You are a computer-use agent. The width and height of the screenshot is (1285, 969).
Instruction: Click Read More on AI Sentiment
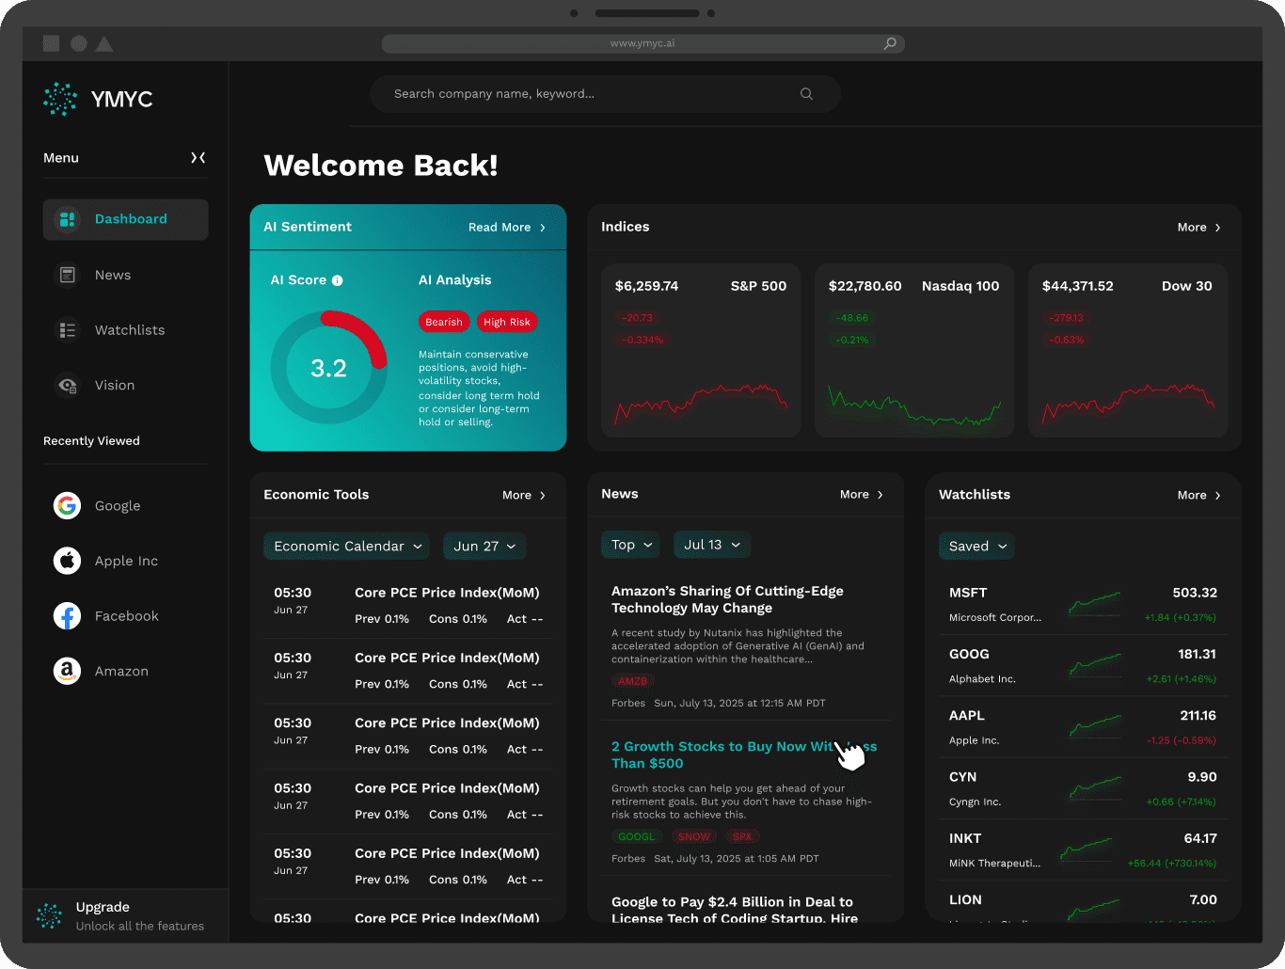coord(507,228)
